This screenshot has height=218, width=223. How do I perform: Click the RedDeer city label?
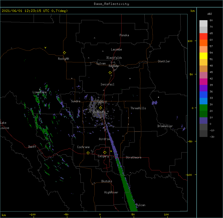[x=114, y=66]
